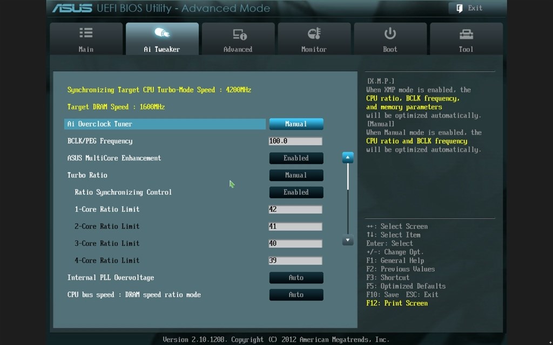The height and width of the screenshot is (345, 553).
Task: Switch to the Ai Tweaker tab label
Action: coord(162,49)
